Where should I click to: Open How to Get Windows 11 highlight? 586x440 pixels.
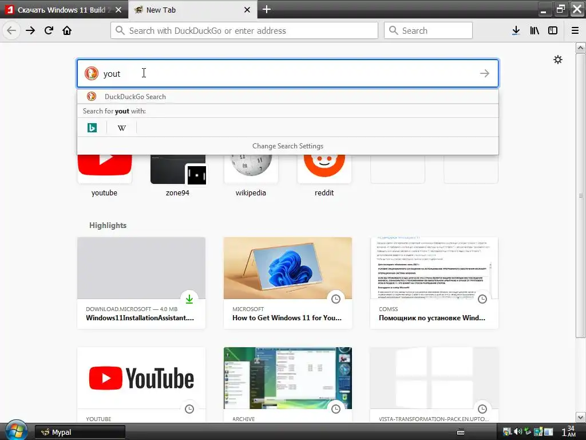click(x=288, y=283)
